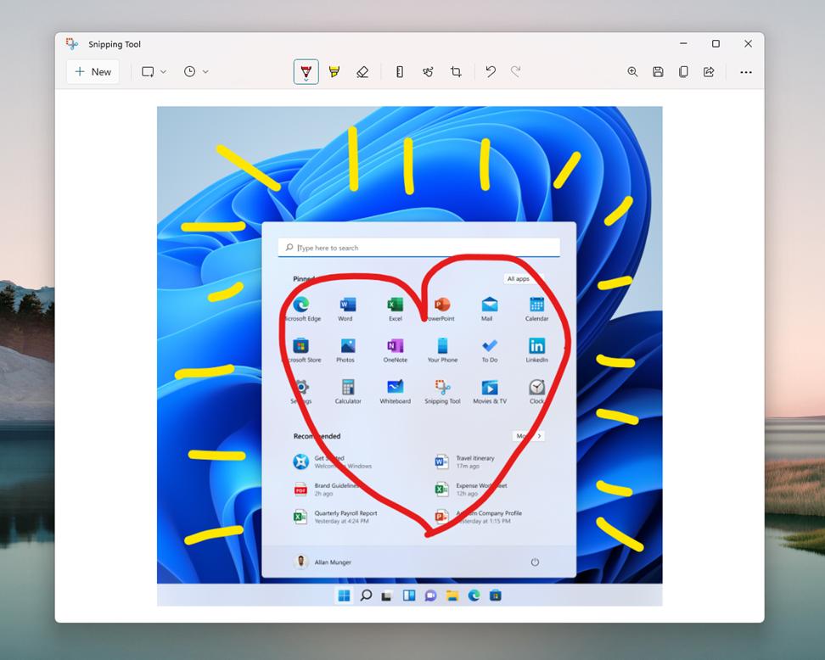Undo the last annotation
The height and width of the screenshot is (660, 825).
[x=490, y=71]
